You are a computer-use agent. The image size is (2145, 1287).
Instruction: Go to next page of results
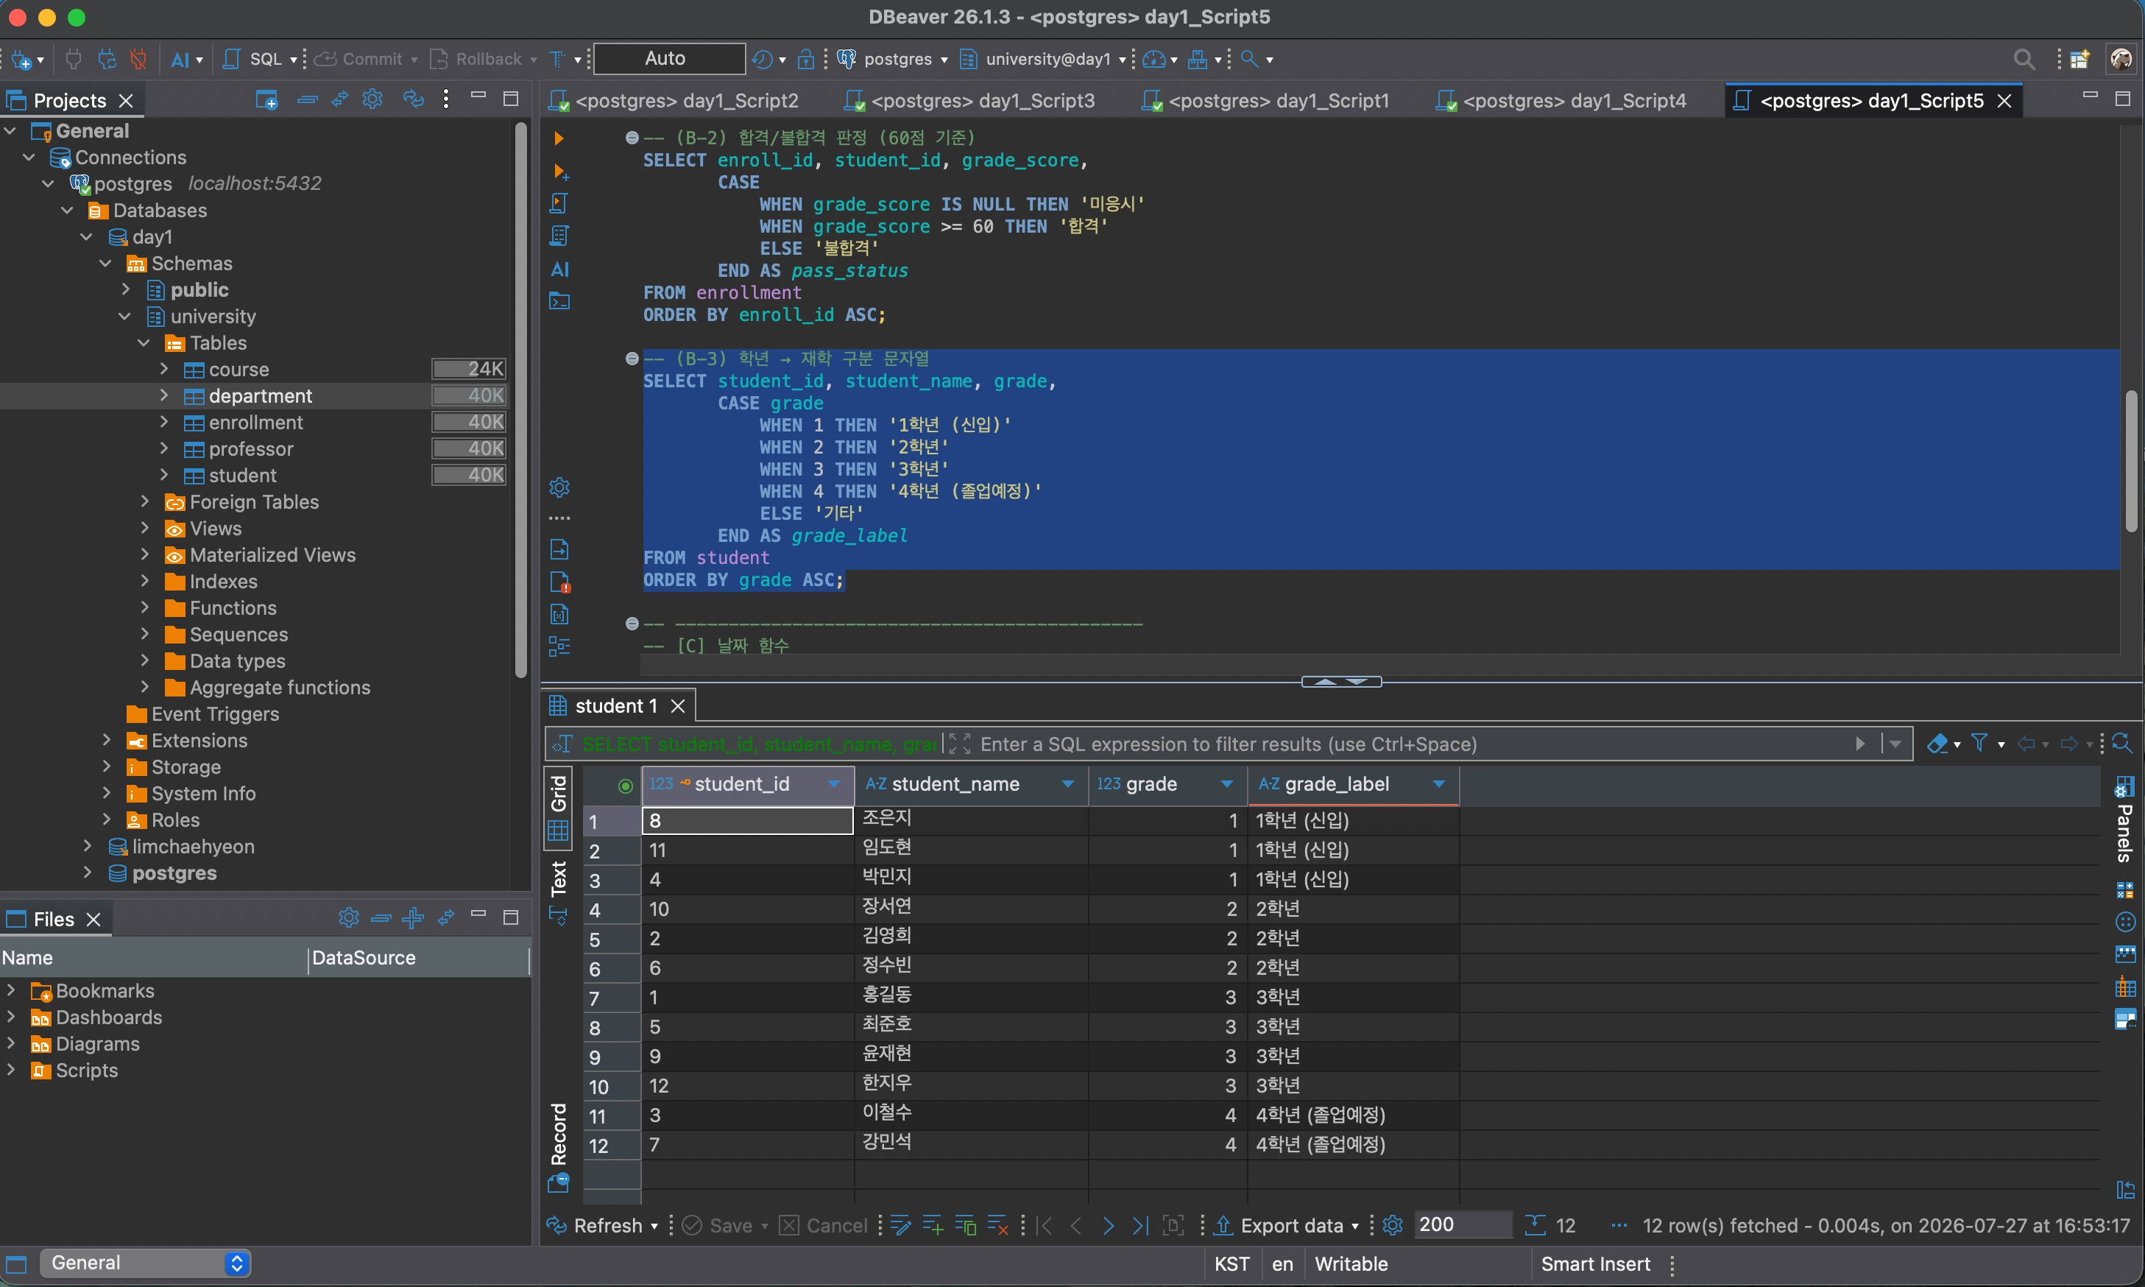pos(1109,1225)
